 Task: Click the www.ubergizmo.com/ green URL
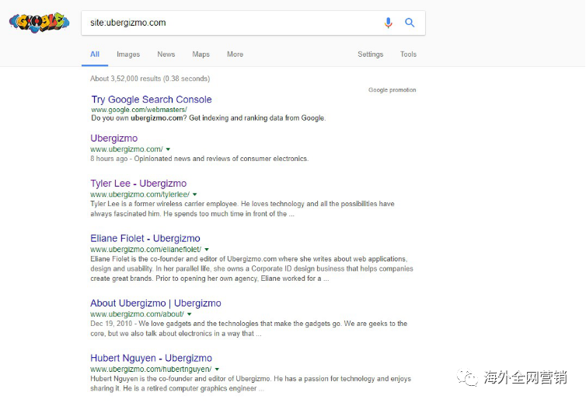point(127,149)
